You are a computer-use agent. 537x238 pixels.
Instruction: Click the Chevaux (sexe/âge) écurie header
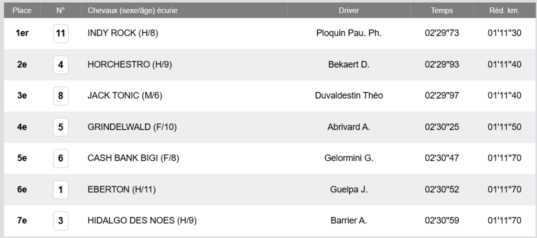point(133,10)
